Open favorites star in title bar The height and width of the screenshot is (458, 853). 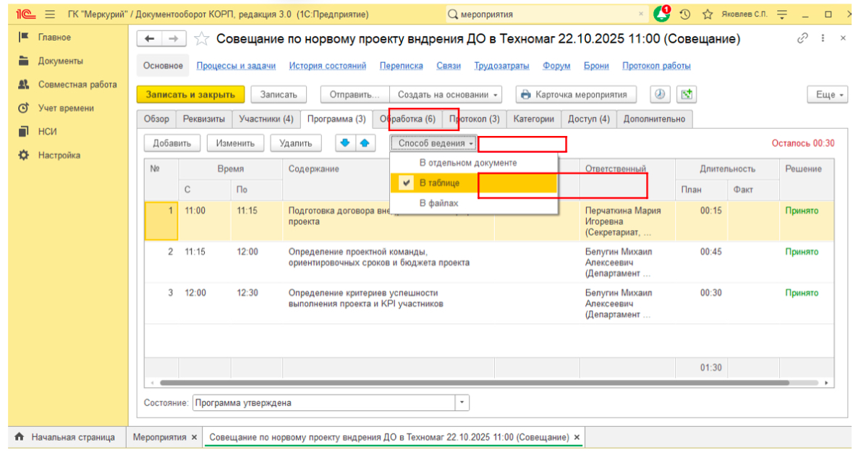coord(707,14)
